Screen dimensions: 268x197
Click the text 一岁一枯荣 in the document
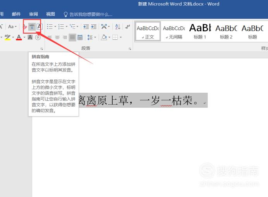(x=166, y=100)
